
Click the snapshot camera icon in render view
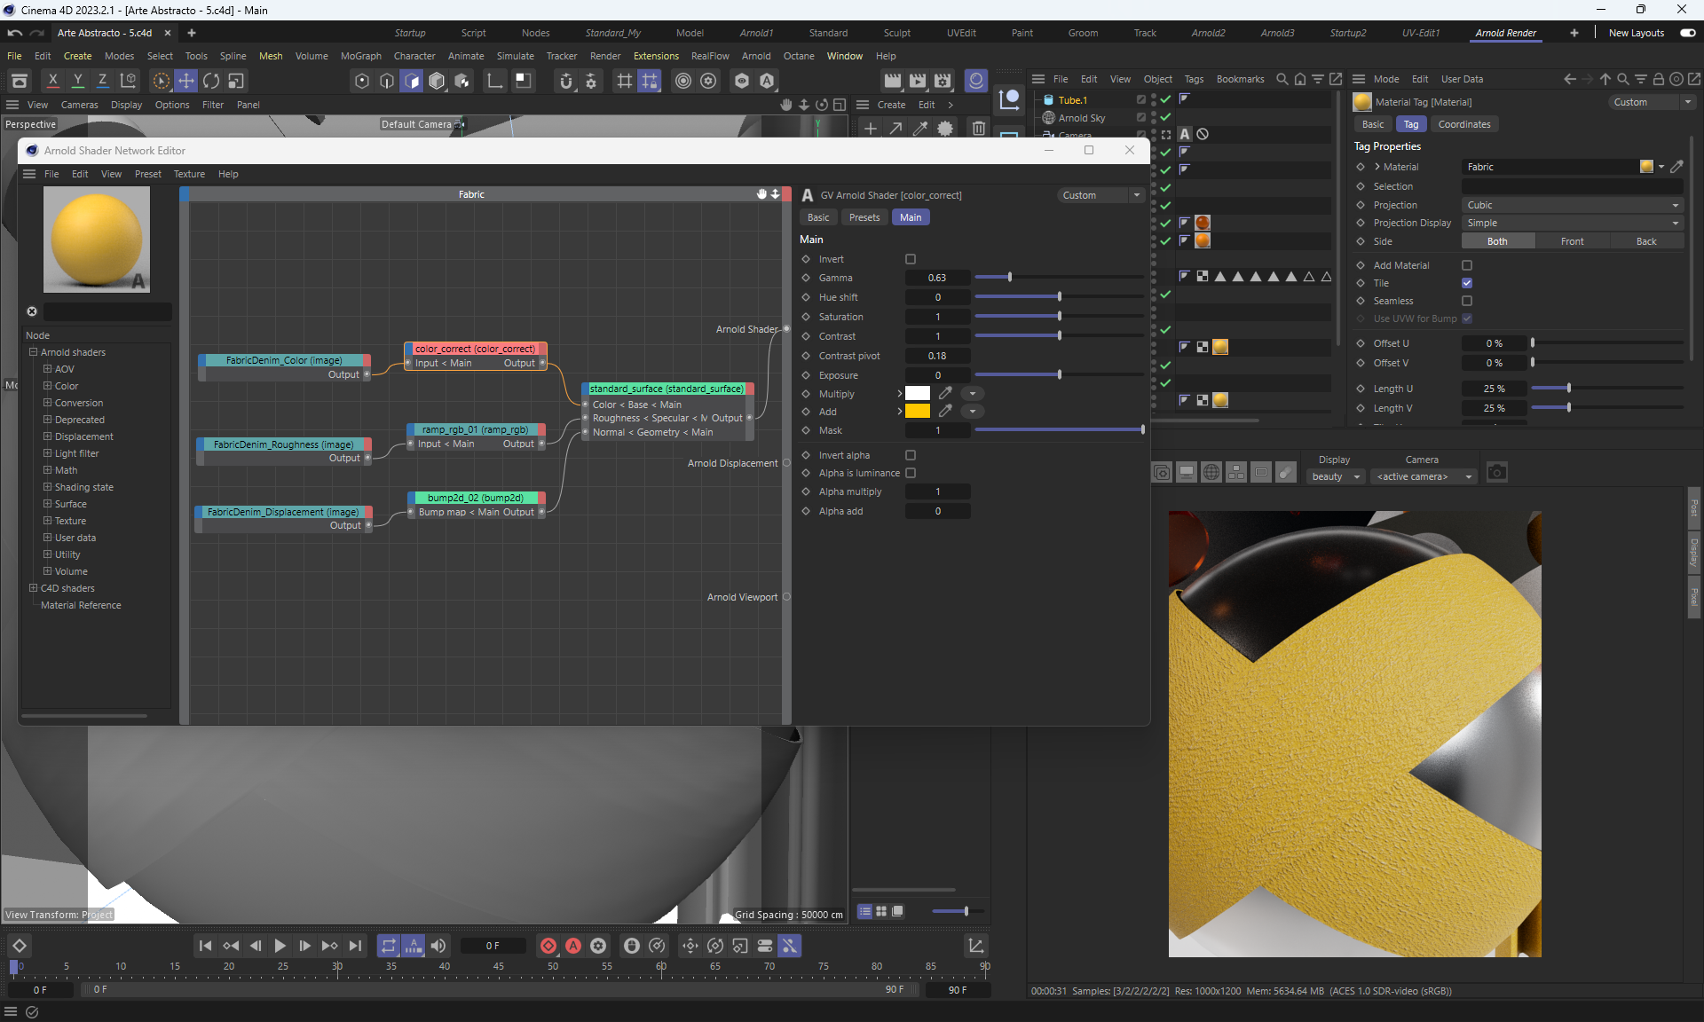1496,473
